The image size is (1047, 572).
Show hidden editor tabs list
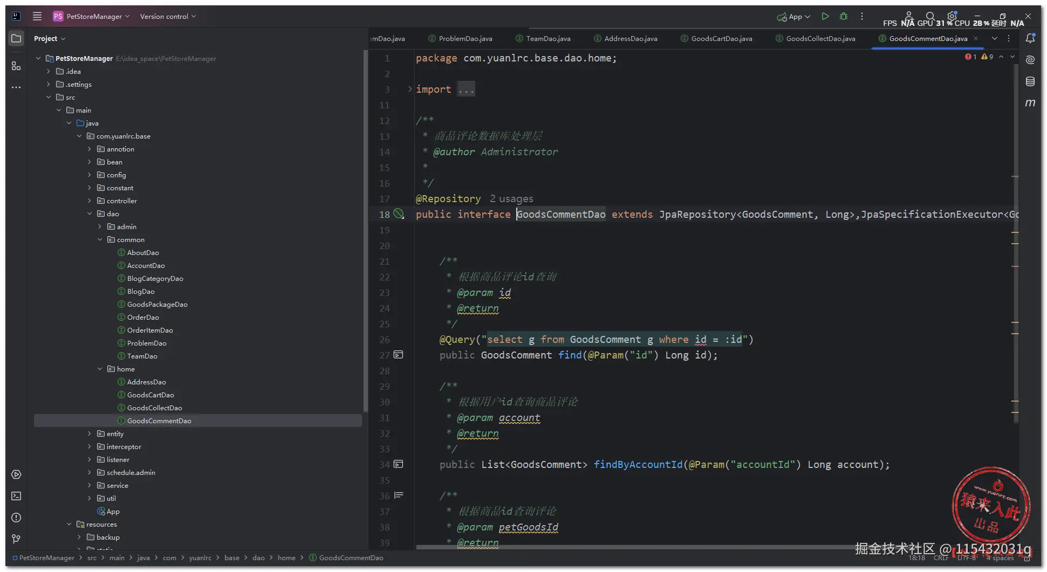[x=995, y=38]
